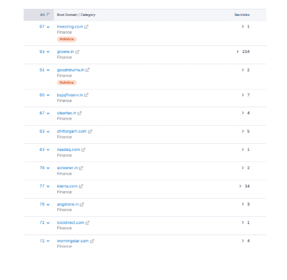
Task: Open external link icon next to investing.com
Action: [86, 27]
